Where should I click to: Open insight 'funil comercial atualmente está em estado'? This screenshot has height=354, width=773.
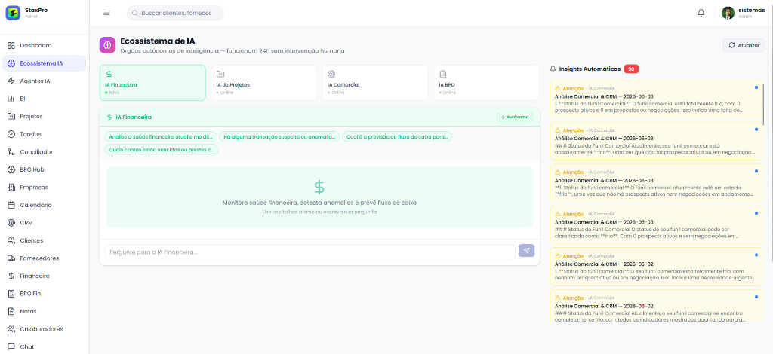click(656, 183)
